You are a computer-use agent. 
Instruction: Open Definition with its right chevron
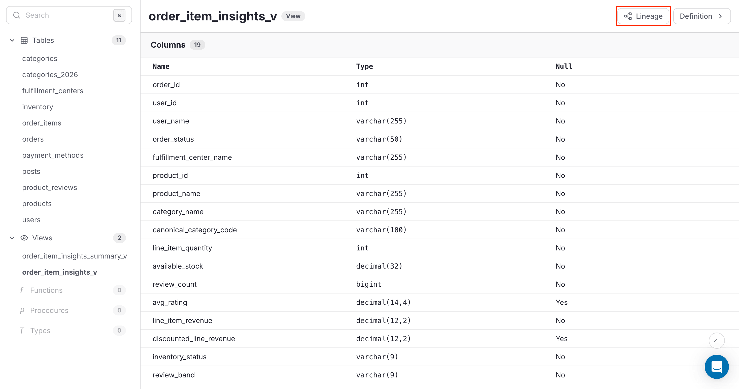721,16
